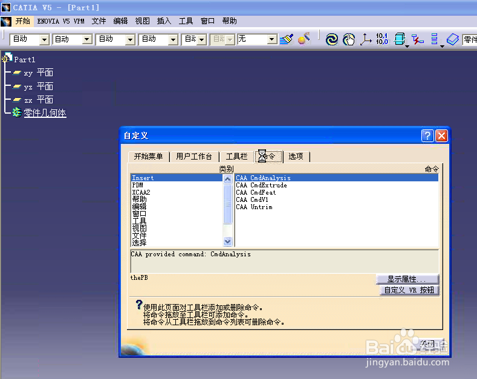Image resolution: width=477 pixels, height=379 pixels.
Task: Click the swirl icon with hand cursor
Action: pyautogui.click(x=349, y=39)
